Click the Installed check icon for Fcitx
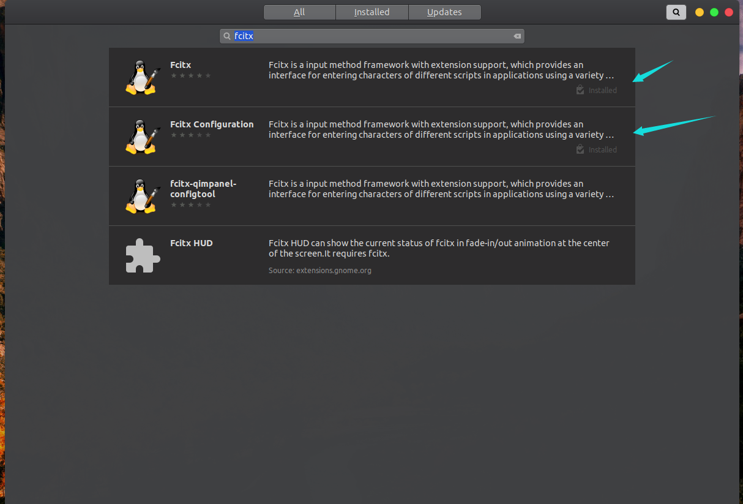 tap(580, 90)
